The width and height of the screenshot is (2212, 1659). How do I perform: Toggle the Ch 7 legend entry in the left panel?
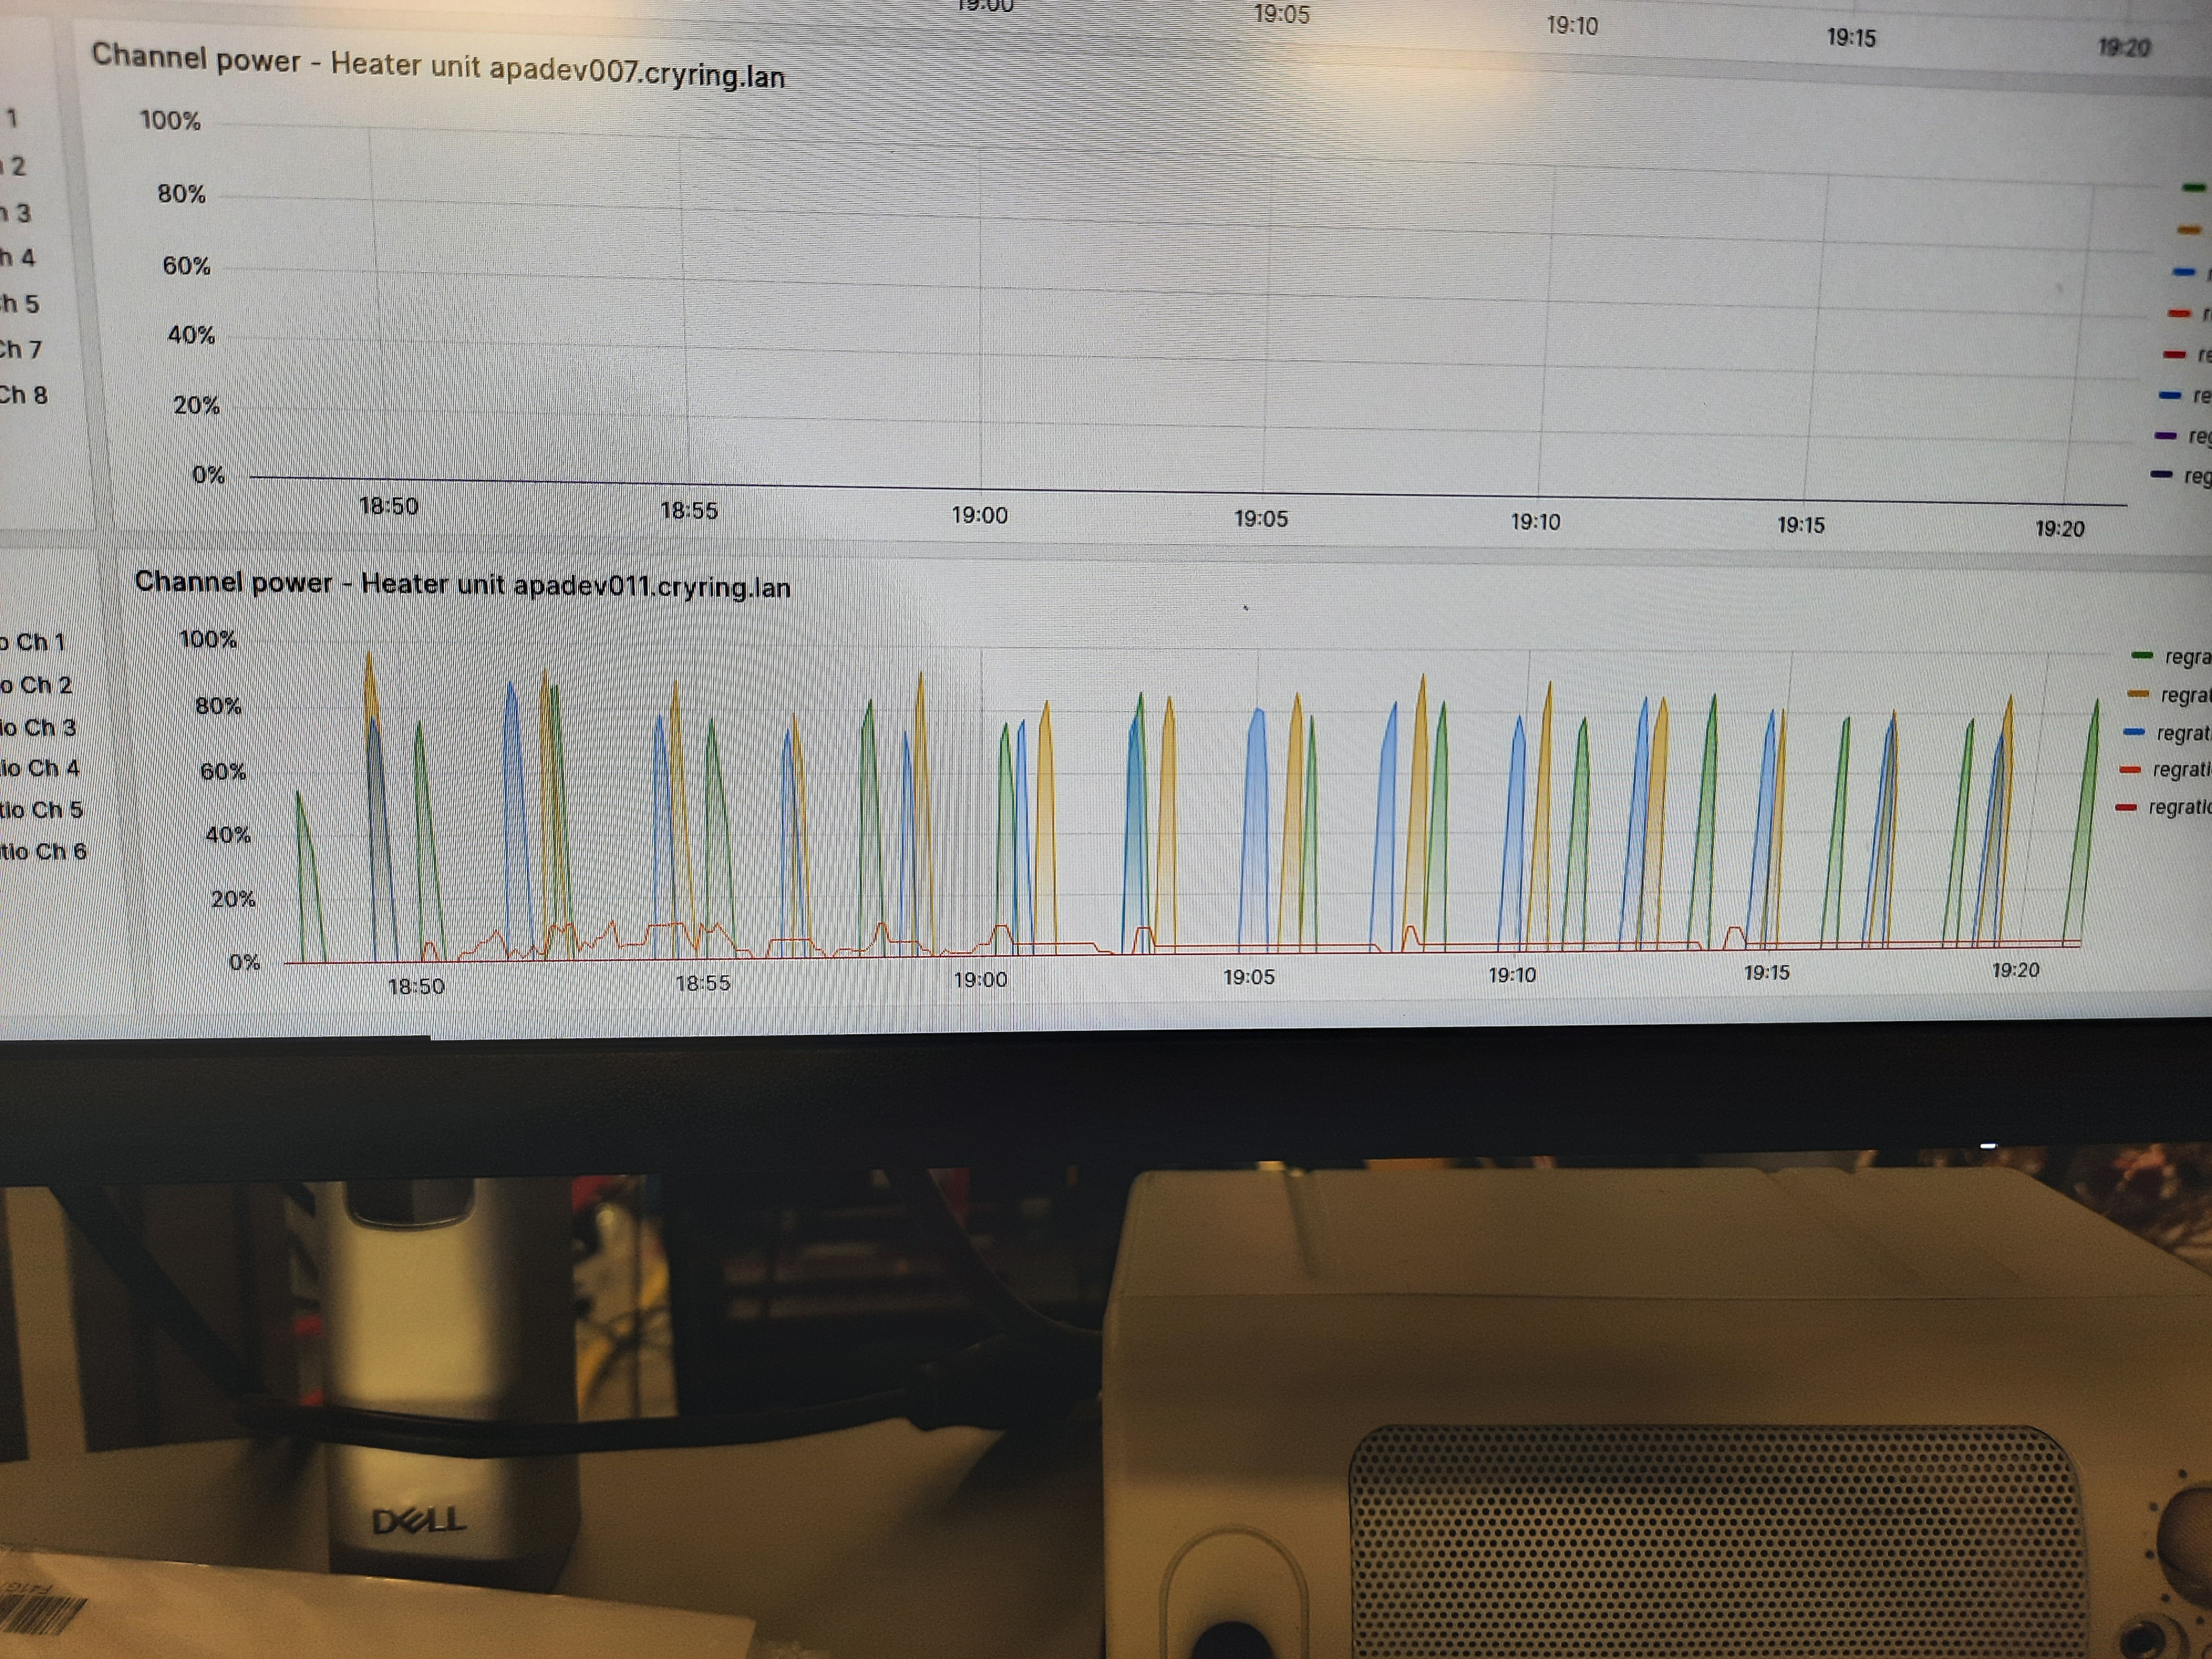(x=21, y=349)
